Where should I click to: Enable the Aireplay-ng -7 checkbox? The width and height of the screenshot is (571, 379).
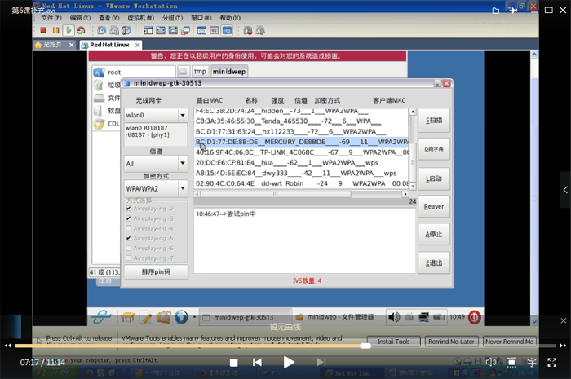click(x=129, y=258)
